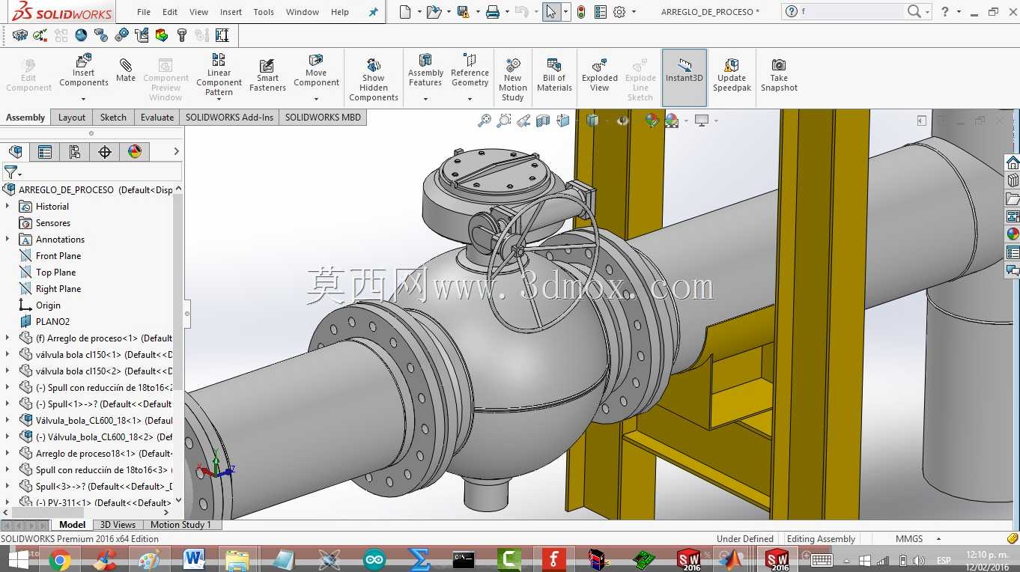Click Update Speedpak
The image size is (1020, 572).
point(732,74)
